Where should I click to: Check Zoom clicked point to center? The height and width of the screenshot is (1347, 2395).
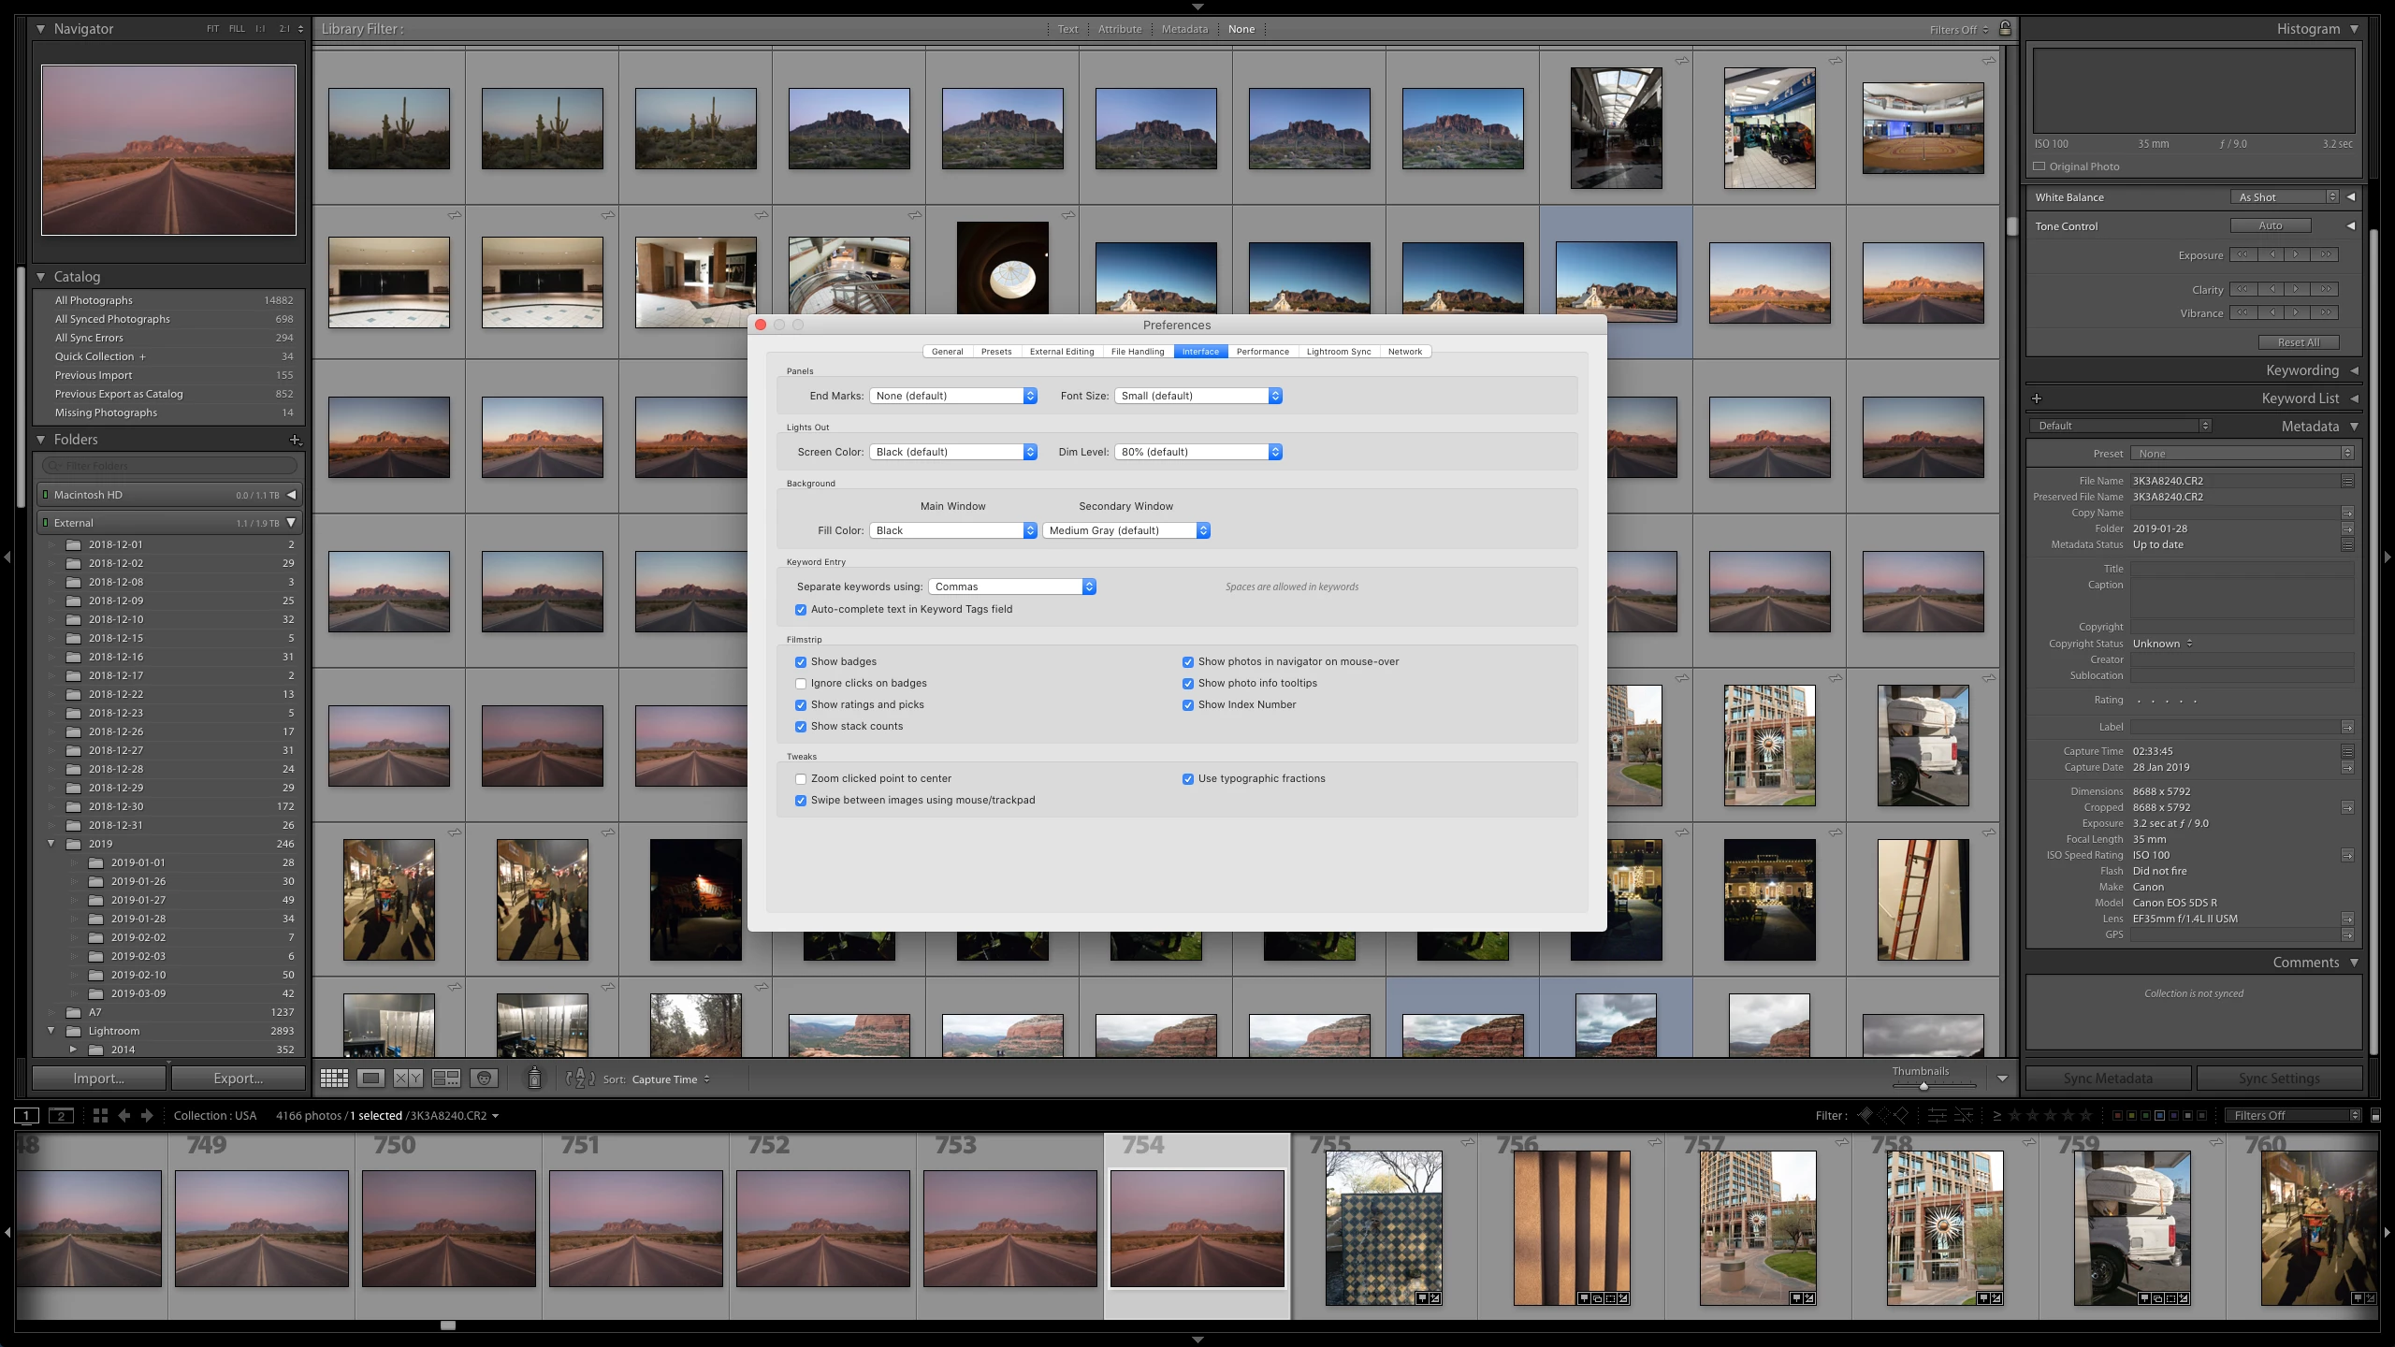801,779
